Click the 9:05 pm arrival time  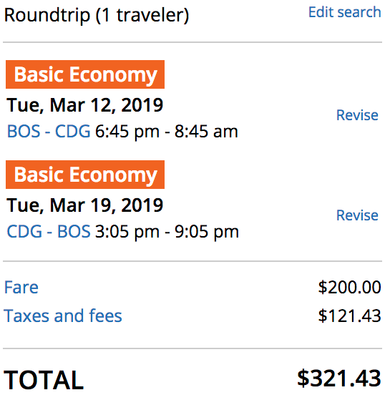click(x=207, y=232)
